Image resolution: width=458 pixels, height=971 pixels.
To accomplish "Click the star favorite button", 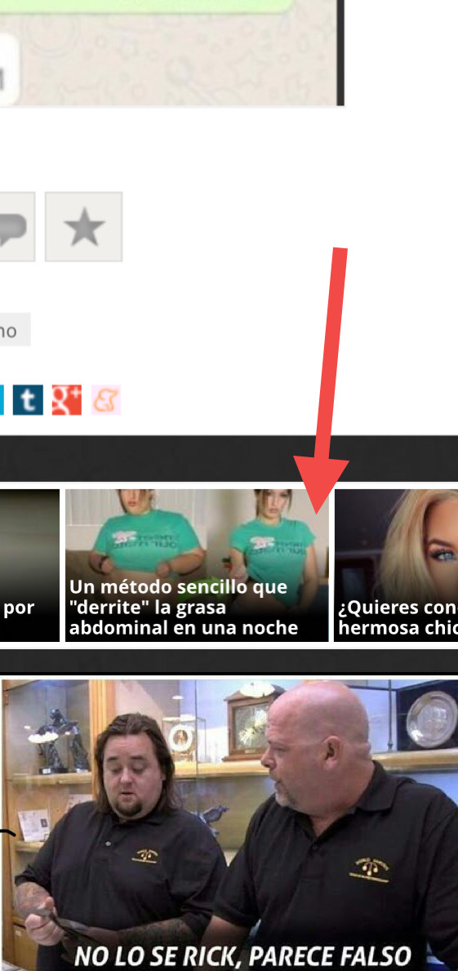I will 83,227.
